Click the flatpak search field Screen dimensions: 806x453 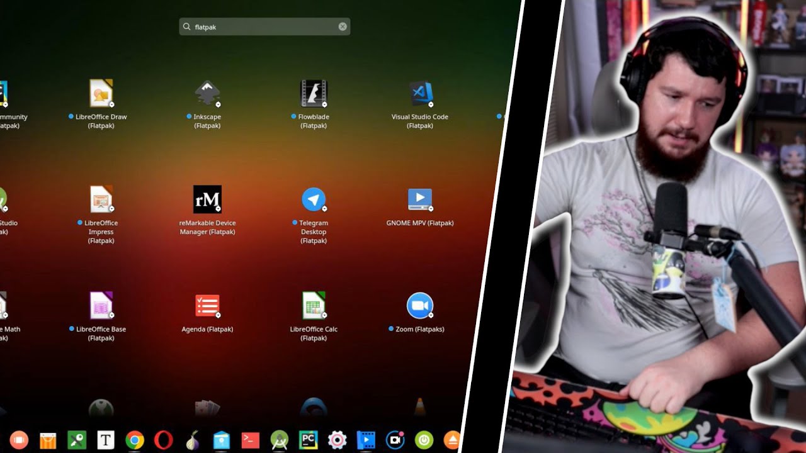[264, 26]
